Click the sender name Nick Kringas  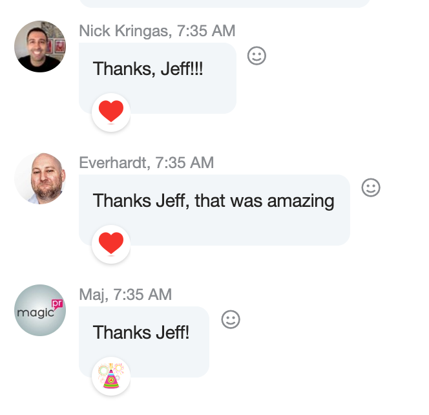pyautogui.click(x=123, y=30)
